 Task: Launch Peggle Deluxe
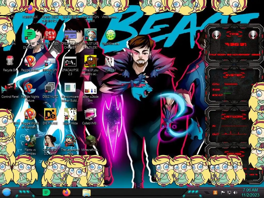pyautogui.click(x=30, y=61)
